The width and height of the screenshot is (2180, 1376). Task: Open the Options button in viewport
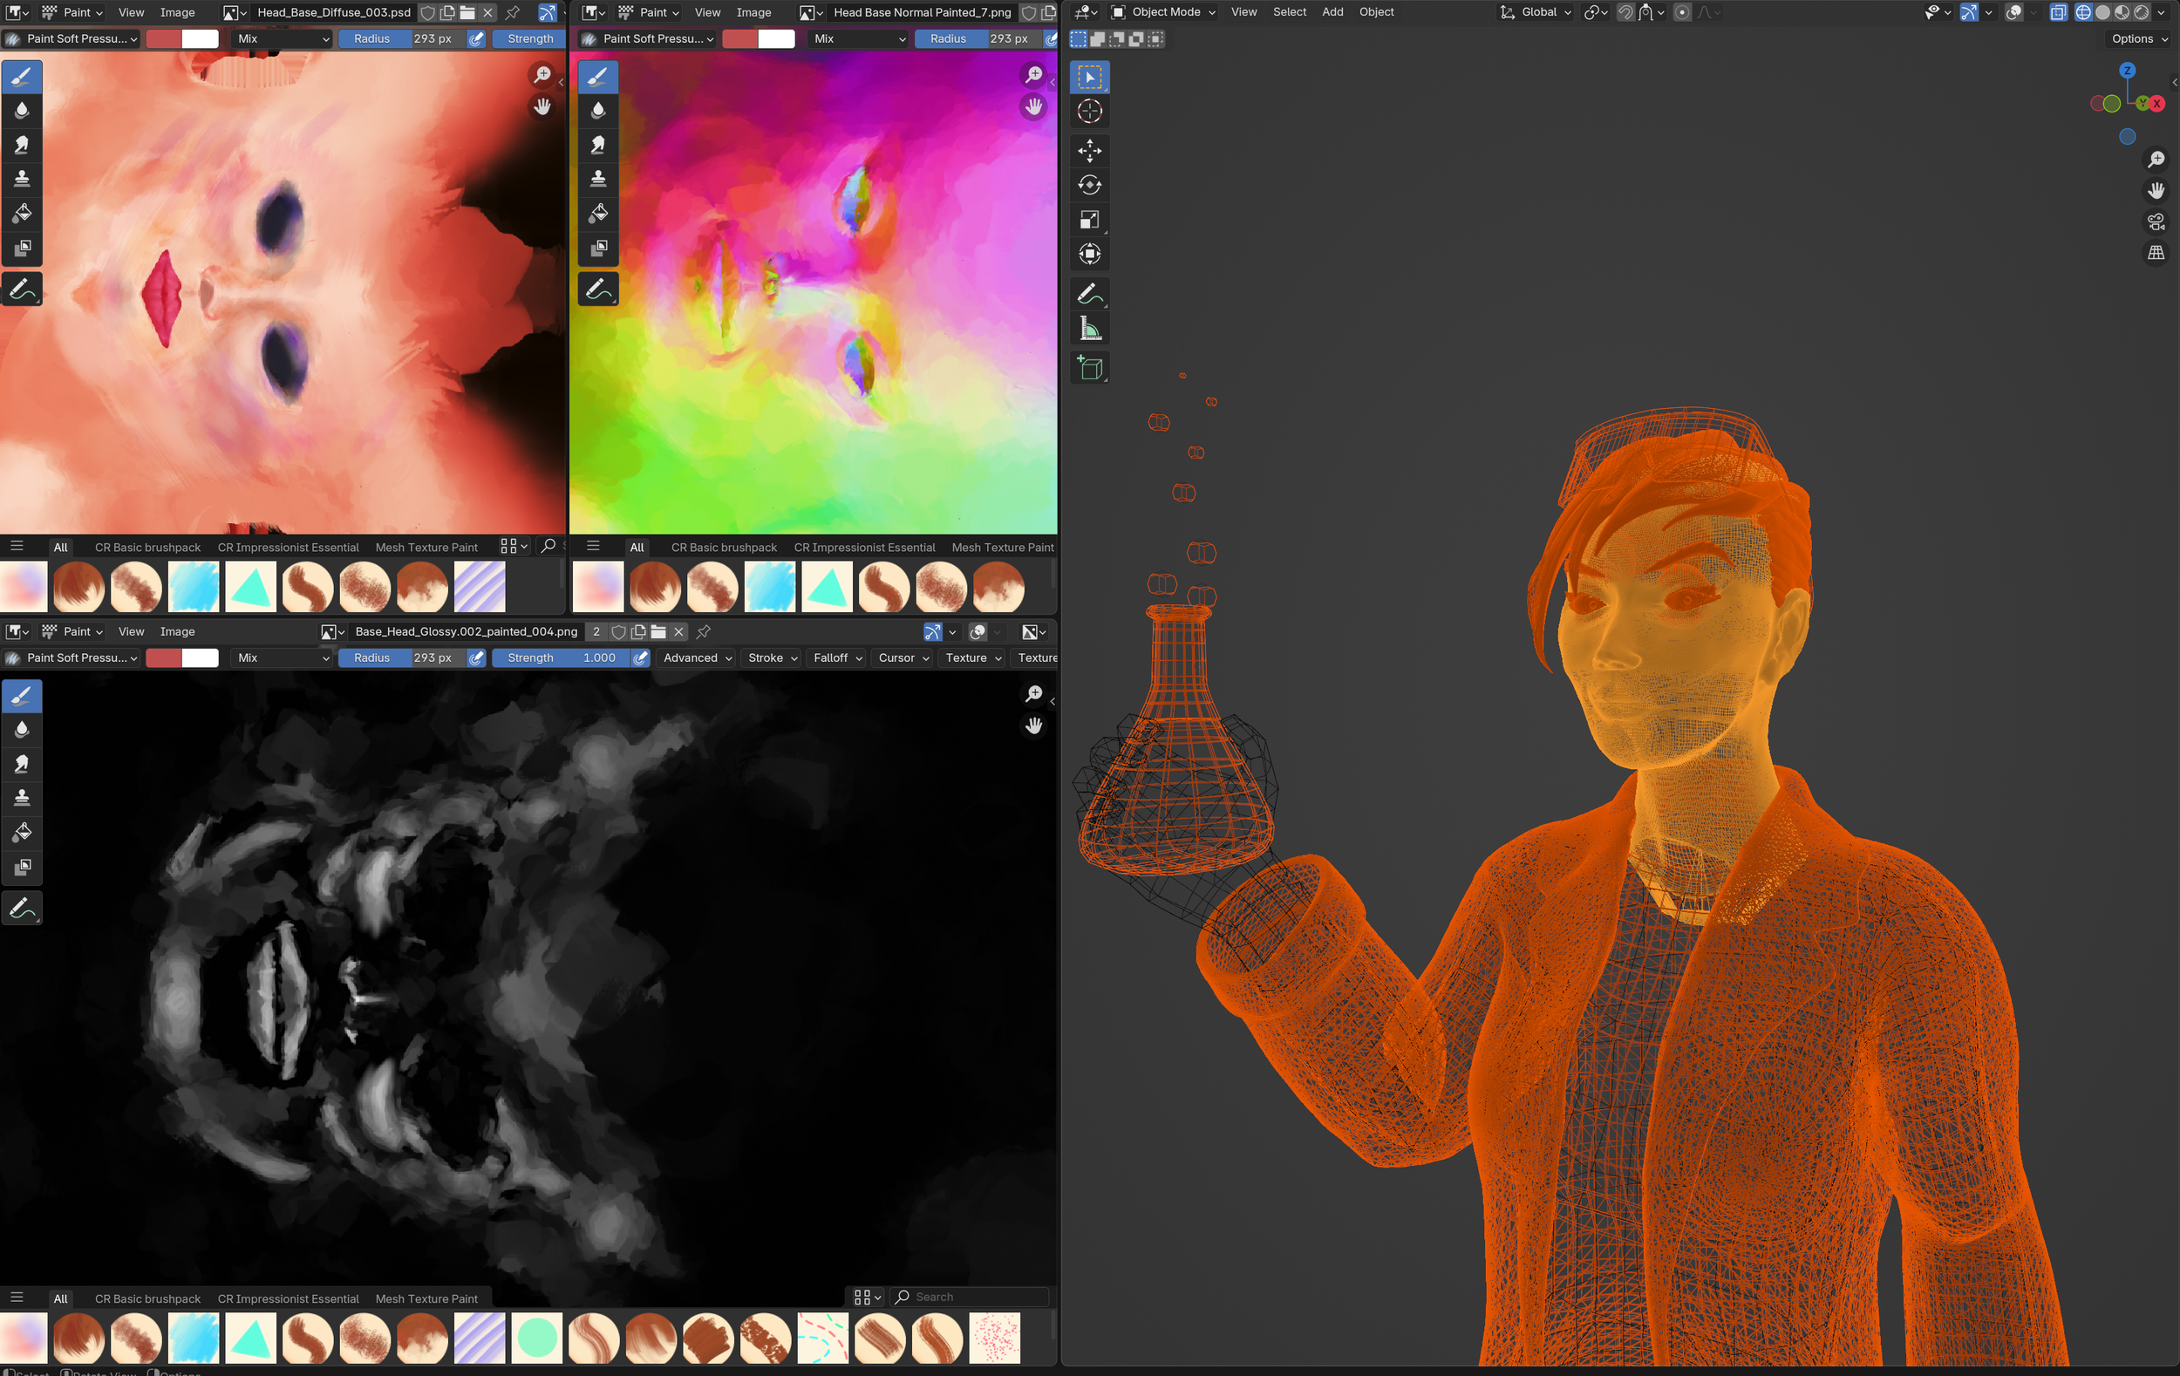point(2139,39)
